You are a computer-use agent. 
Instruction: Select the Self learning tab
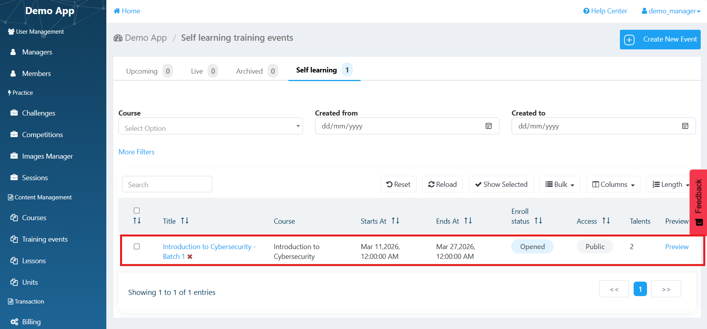(x=324, y=70)
